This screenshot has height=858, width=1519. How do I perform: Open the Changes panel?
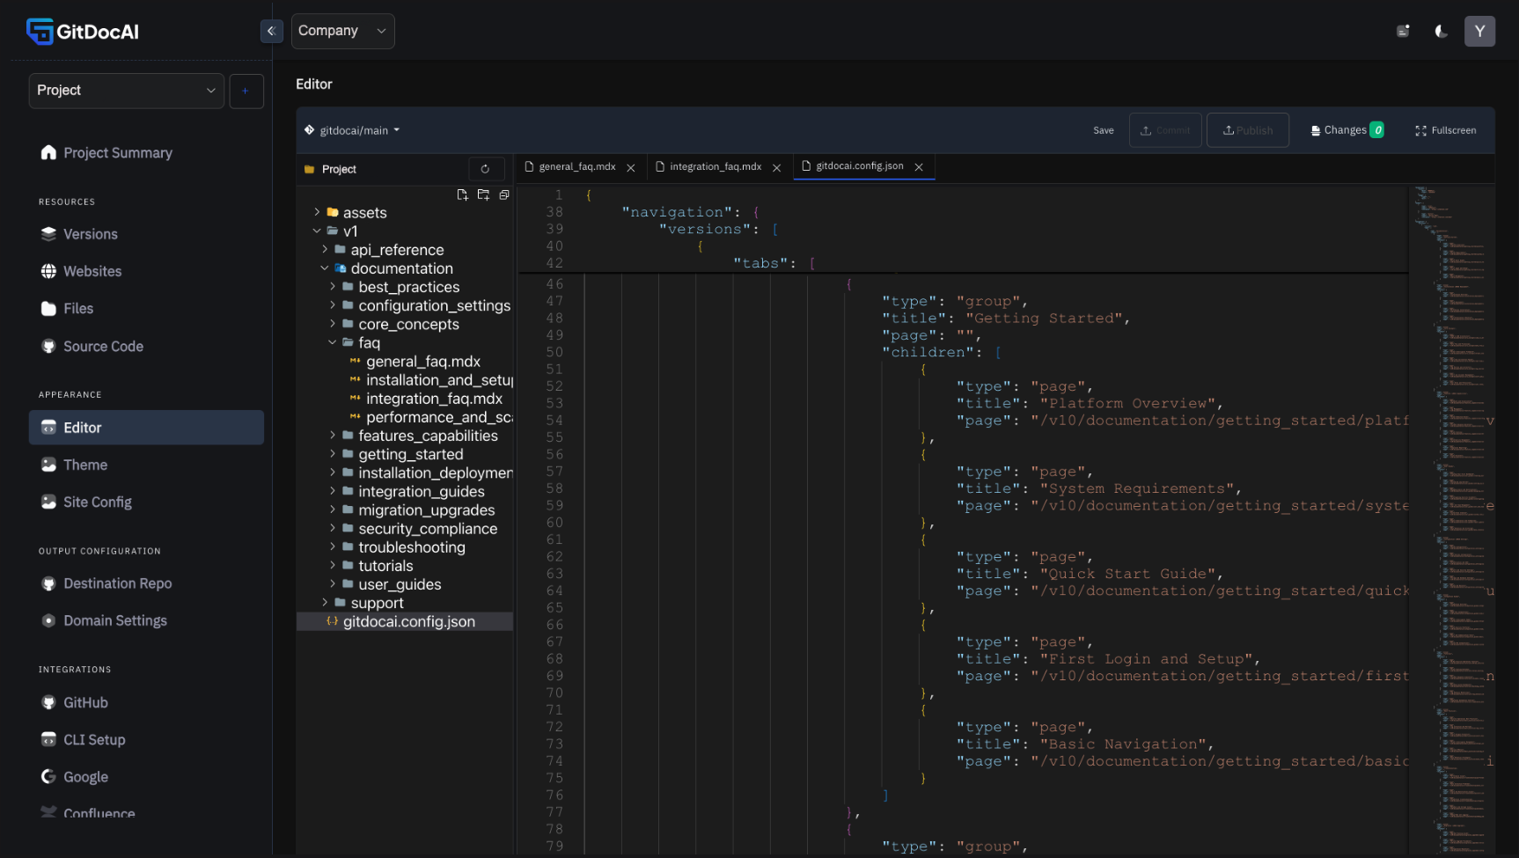pos(1347,130)
